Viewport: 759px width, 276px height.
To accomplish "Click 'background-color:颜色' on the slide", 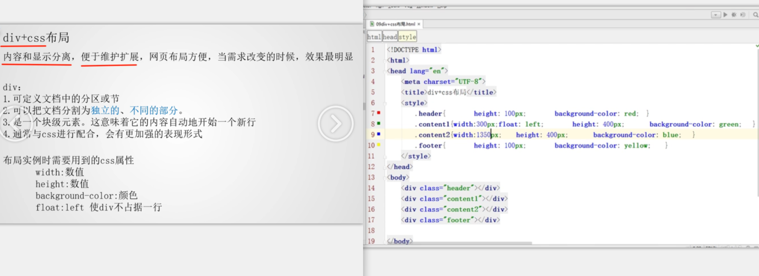I will 86,196.
